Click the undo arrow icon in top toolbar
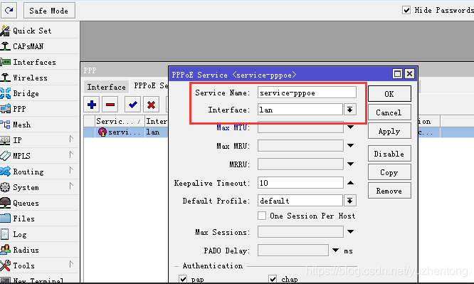 tap(9, 11)
